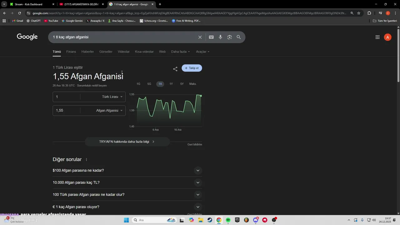Open the Google Gemini bookmark

[72, 21]
